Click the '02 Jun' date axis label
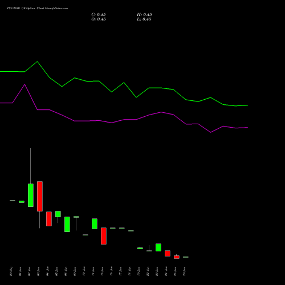This screenshot has width=285, height=285. (29, 271)
